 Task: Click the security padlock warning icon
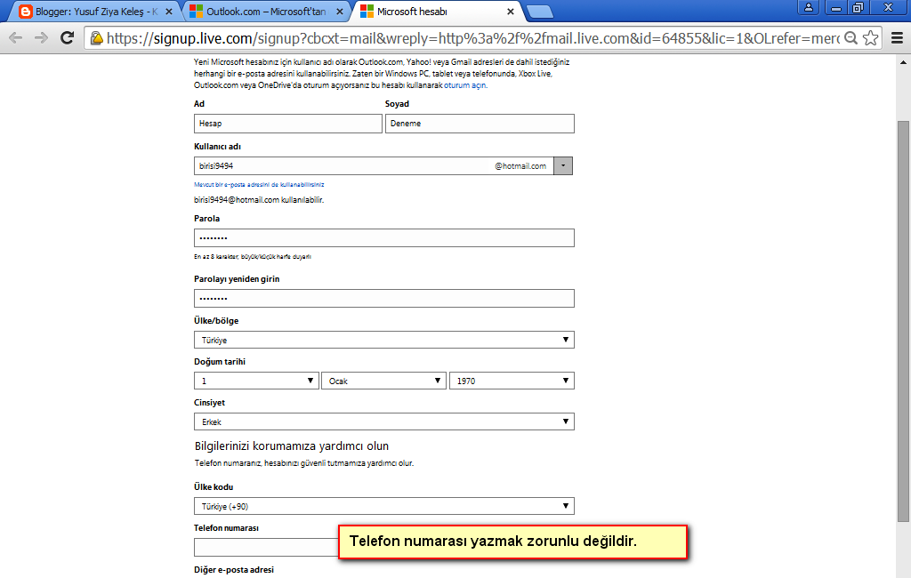tap(96, 38)
